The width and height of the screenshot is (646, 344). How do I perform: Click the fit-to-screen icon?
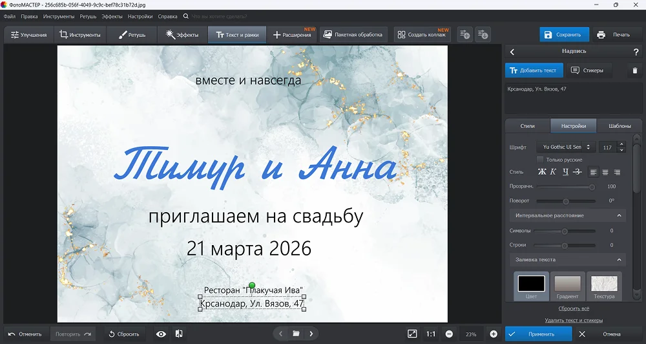point(412,334)
